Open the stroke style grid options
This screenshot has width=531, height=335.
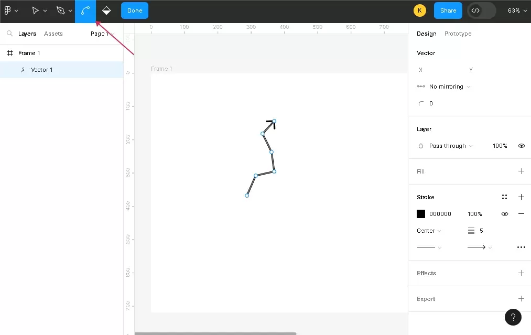coord(504,197)
